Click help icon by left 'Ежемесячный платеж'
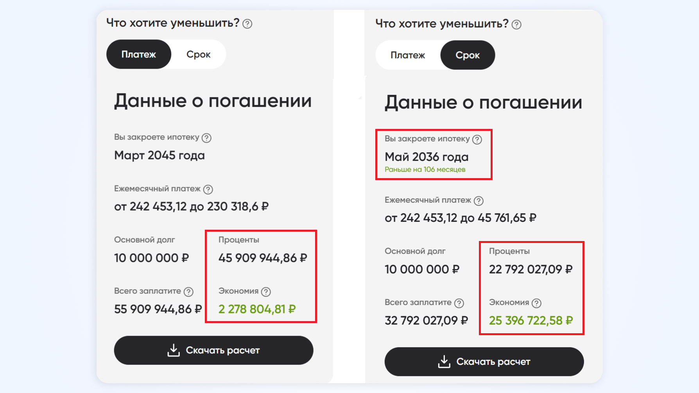The image size is (699, 393). pos(208,189)
